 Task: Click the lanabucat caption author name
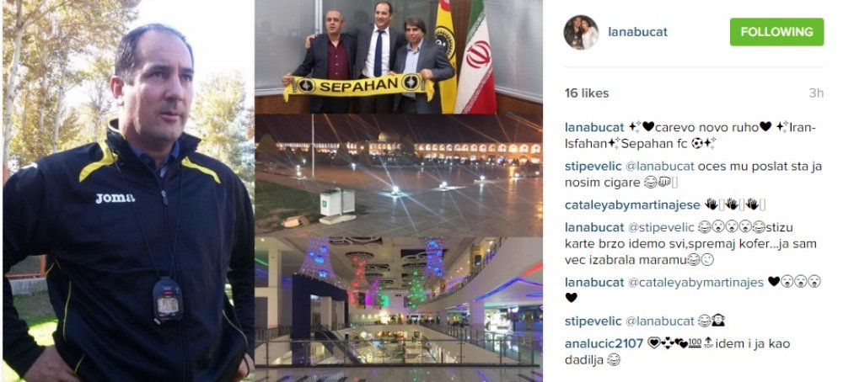pos(594,127)
